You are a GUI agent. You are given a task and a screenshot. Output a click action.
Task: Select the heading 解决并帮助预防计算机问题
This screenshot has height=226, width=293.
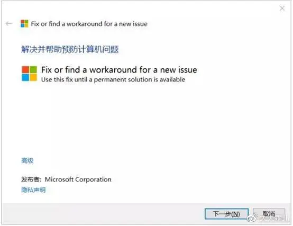70,49
